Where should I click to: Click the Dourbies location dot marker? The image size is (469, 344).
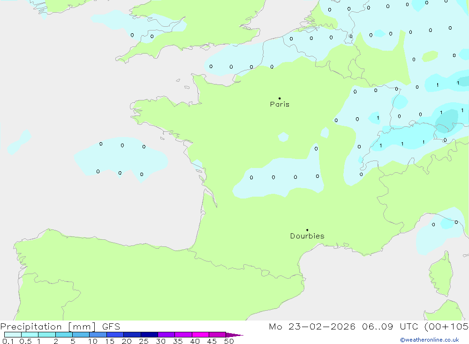tap(307, 230)
